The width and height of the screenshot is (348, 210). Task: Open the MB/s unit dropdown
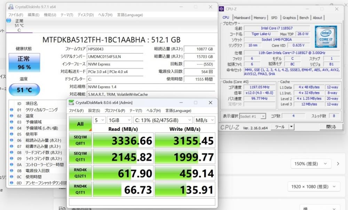point(204,120)
